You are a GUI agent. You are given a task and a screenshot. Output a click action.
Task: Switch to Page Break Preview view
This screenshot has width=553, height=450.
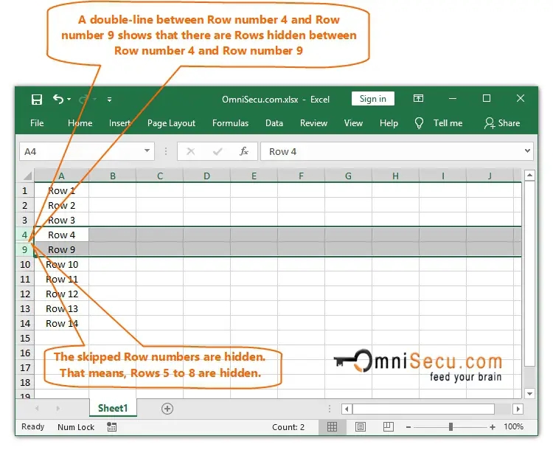(387, 426)
